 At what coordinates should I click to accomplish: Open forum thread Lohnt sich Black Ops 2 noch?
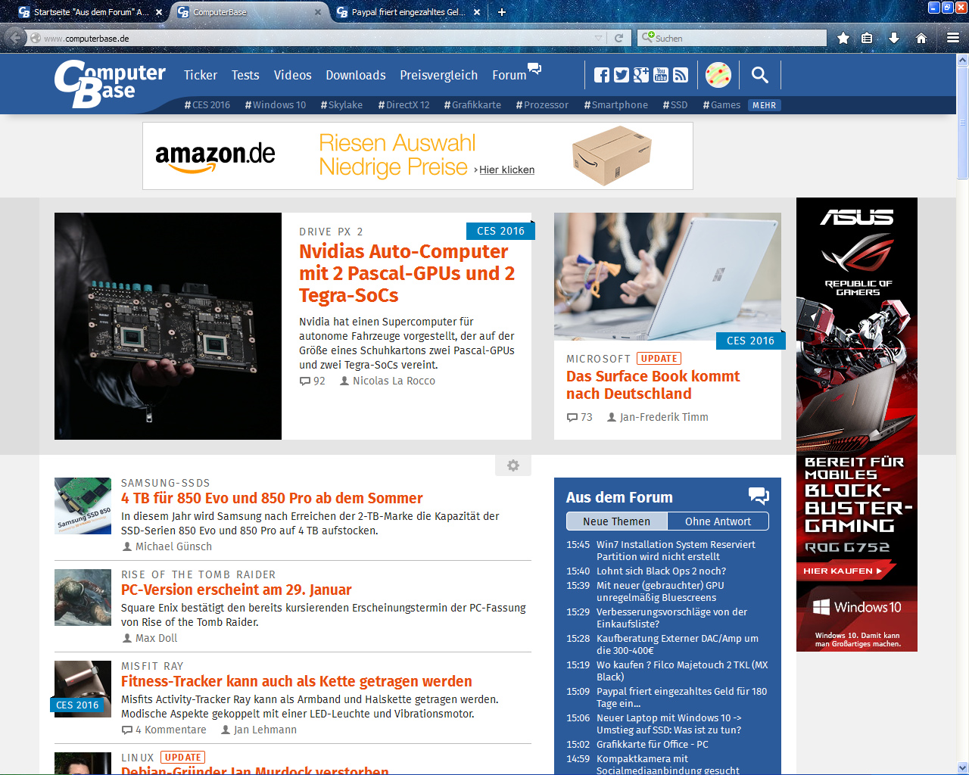tap(661, 571)
